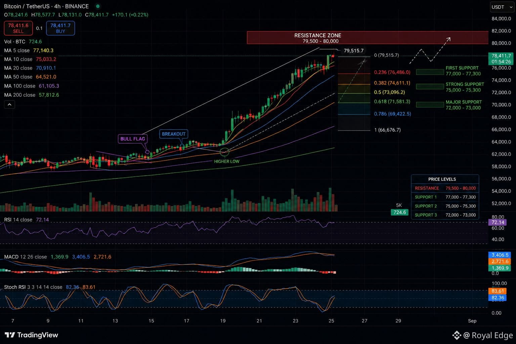
Task: Click the green 724.6 volume tag beside 5K
Action: pos(399,212)
